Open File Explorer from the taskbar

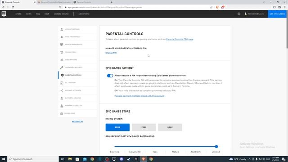(70, 159)
